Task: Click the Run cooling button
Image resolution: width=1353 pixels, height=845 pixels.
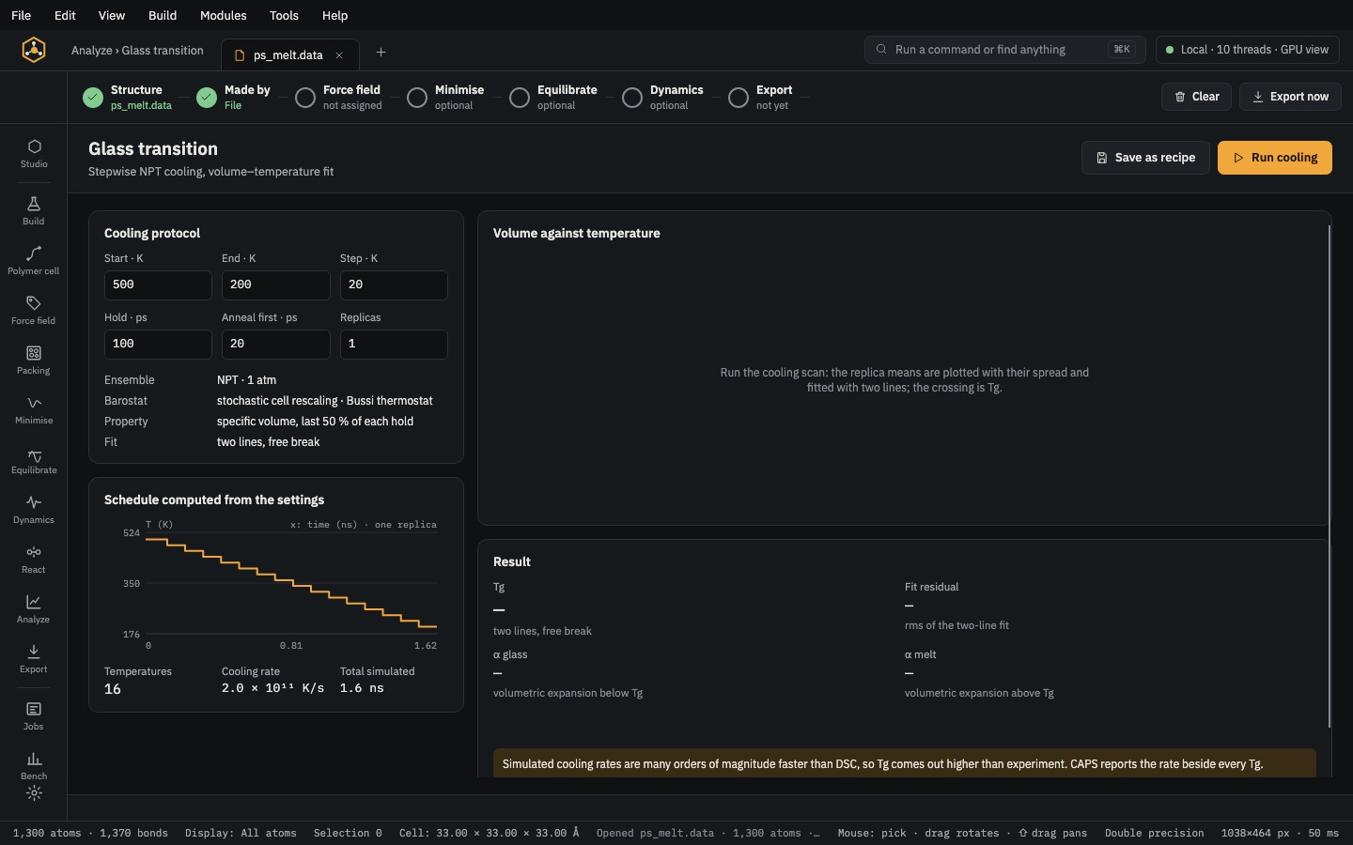Action: point(1275,158)
